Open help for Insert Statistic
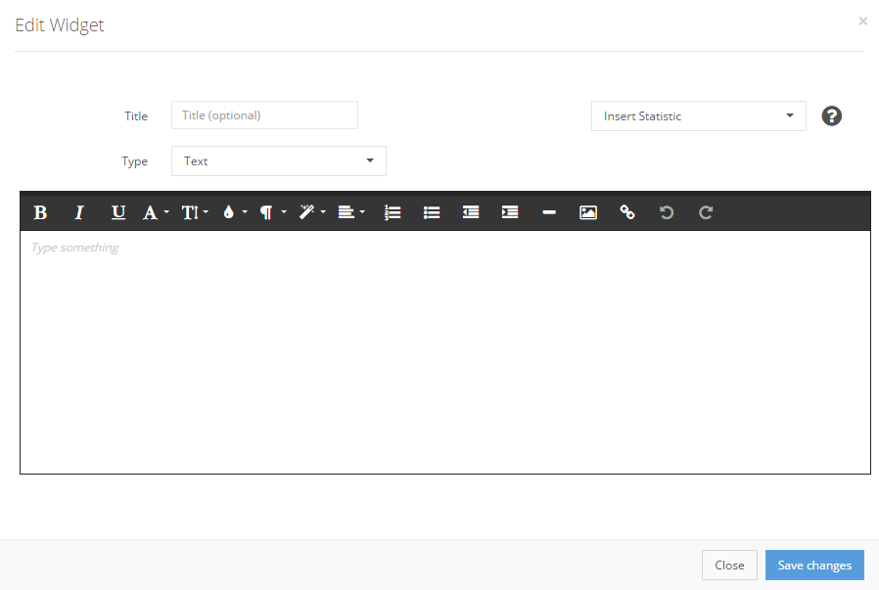 pos(831,116)
